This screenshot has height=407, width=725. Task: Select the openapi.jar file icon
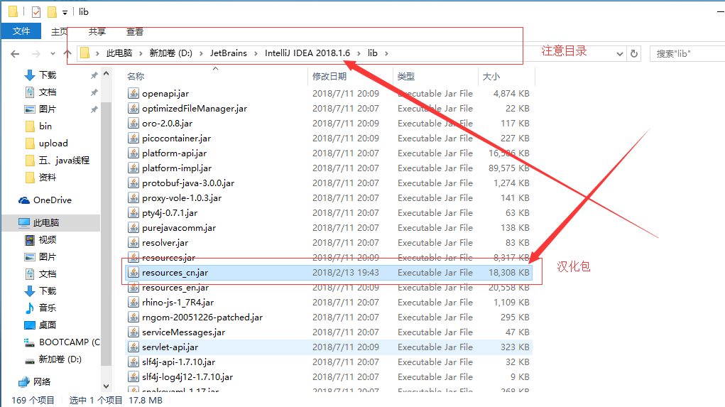(133, 94)
